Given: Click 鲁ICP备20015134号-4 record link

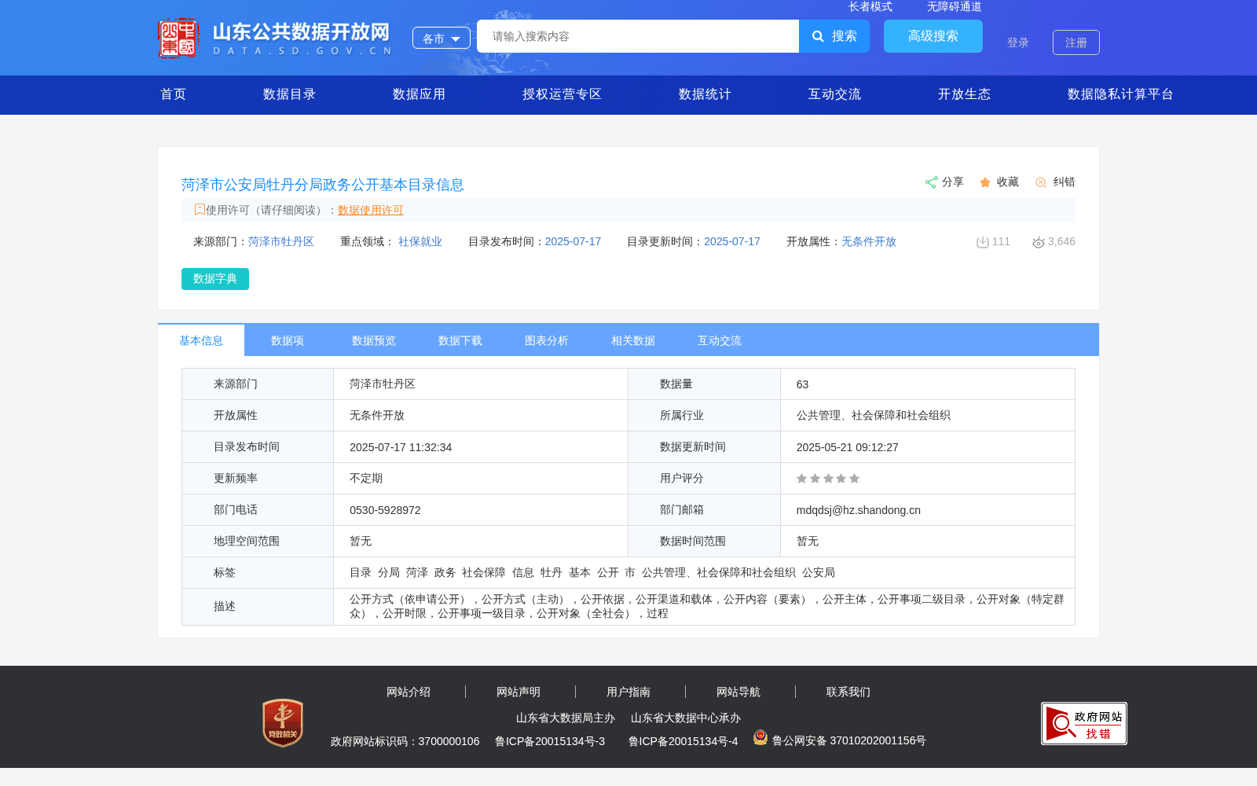Looking at the screenshot, I should pos(683,741).
